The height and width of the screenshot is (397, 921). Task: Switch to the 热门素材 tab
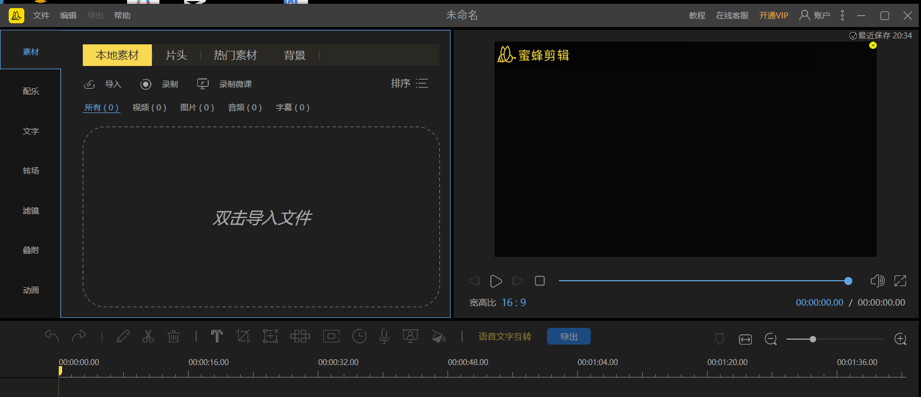pyautogui.click(x=235, y=55)
